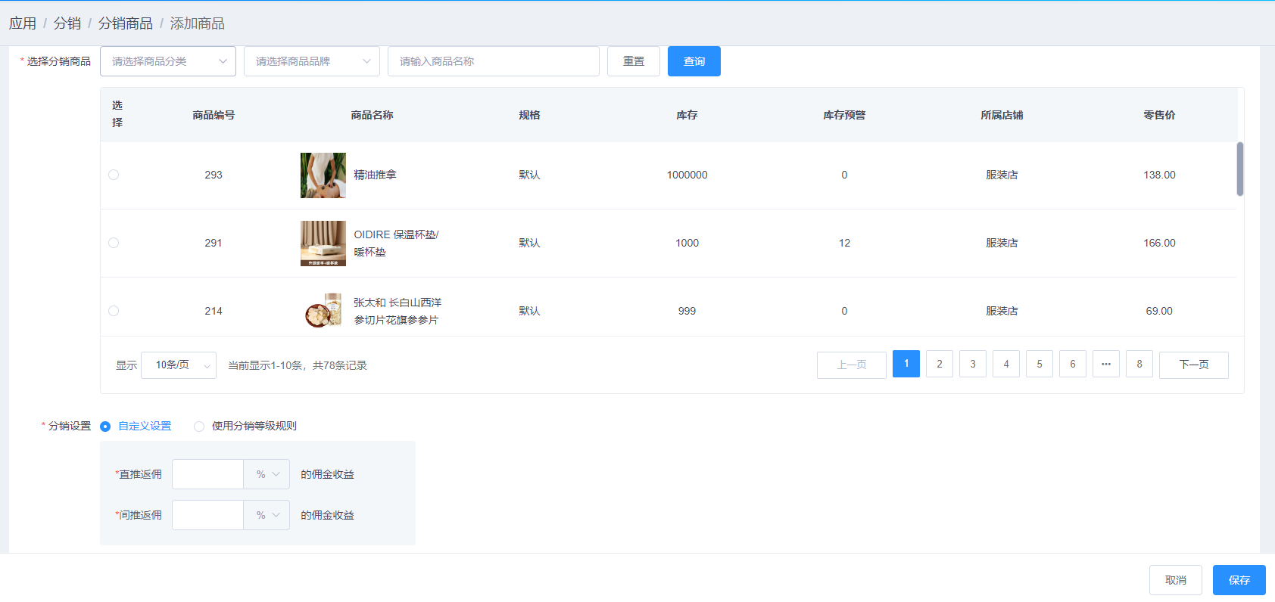Choose 使用分销等级规则 radio option
Viewport: 1275px width, 602px height.
click(199, 427)
